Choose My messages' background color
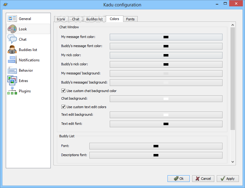Viewport: 245px width, 188px height. tap(166, 73)
